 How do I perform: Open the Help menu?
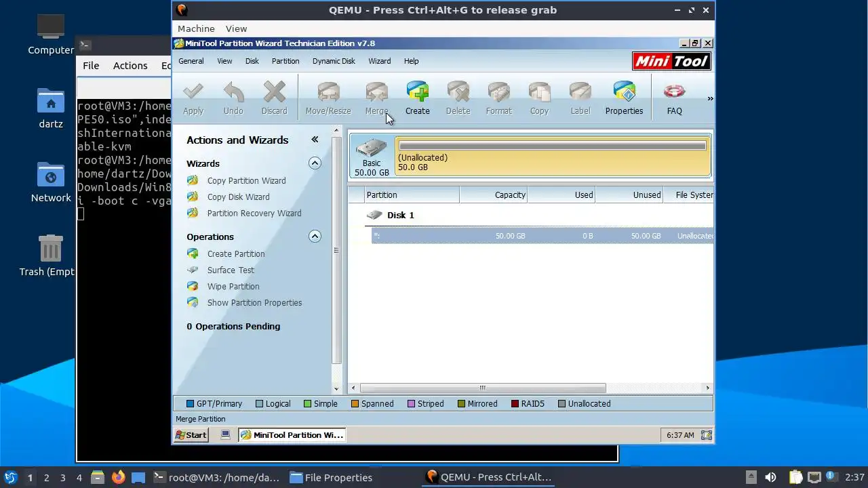pyautogui.click(x=411, y=61)
